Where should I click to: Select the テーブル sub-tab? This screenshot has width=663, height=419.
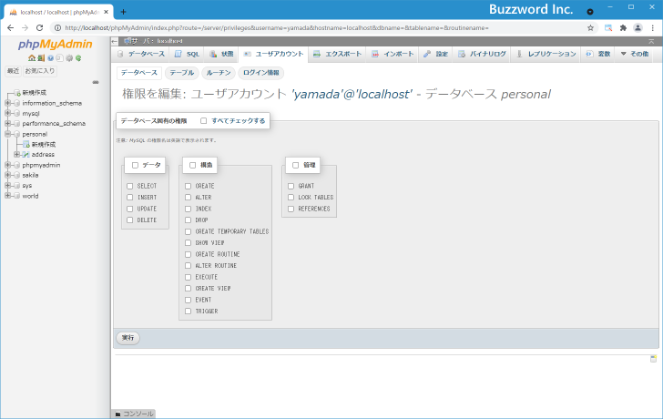tap(182, 73)
